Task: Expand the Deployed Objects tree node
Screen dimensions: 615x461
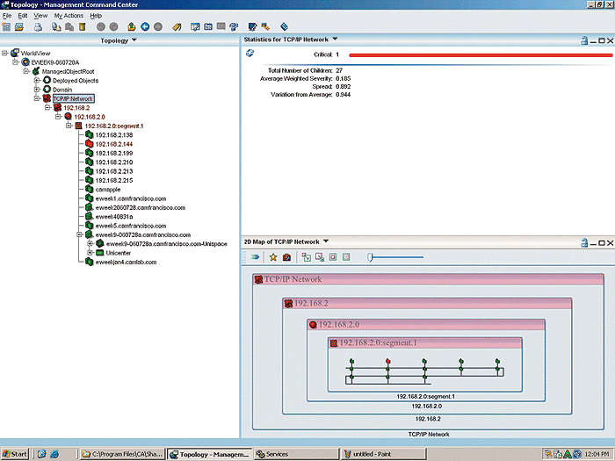Action: pos(37,81)
